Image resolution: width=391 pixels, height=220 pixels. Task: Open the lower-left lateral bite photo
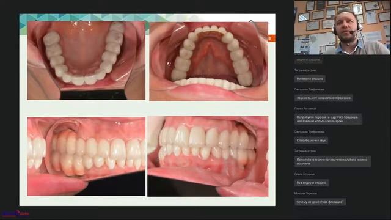pos(86,156)
